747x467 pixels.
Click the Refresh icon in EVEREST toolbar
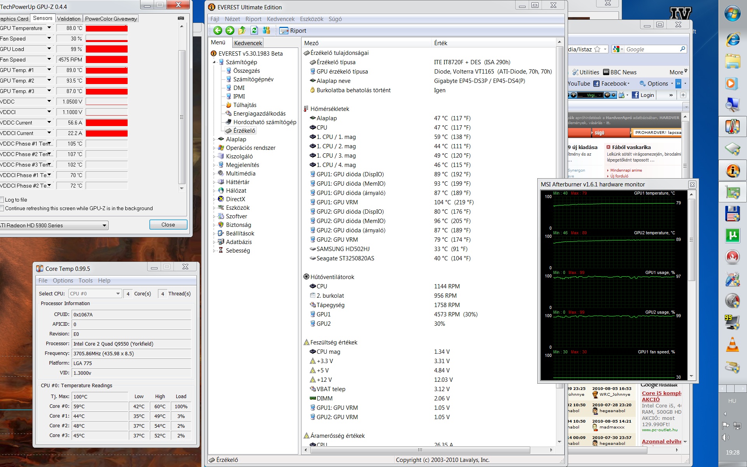tap(254, 30)
